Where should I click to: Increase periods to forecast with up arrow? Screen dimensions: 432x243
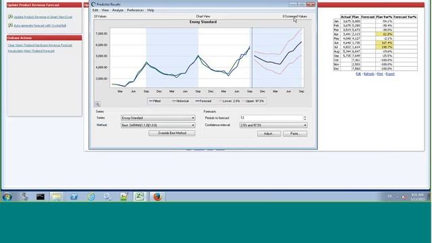304,117
